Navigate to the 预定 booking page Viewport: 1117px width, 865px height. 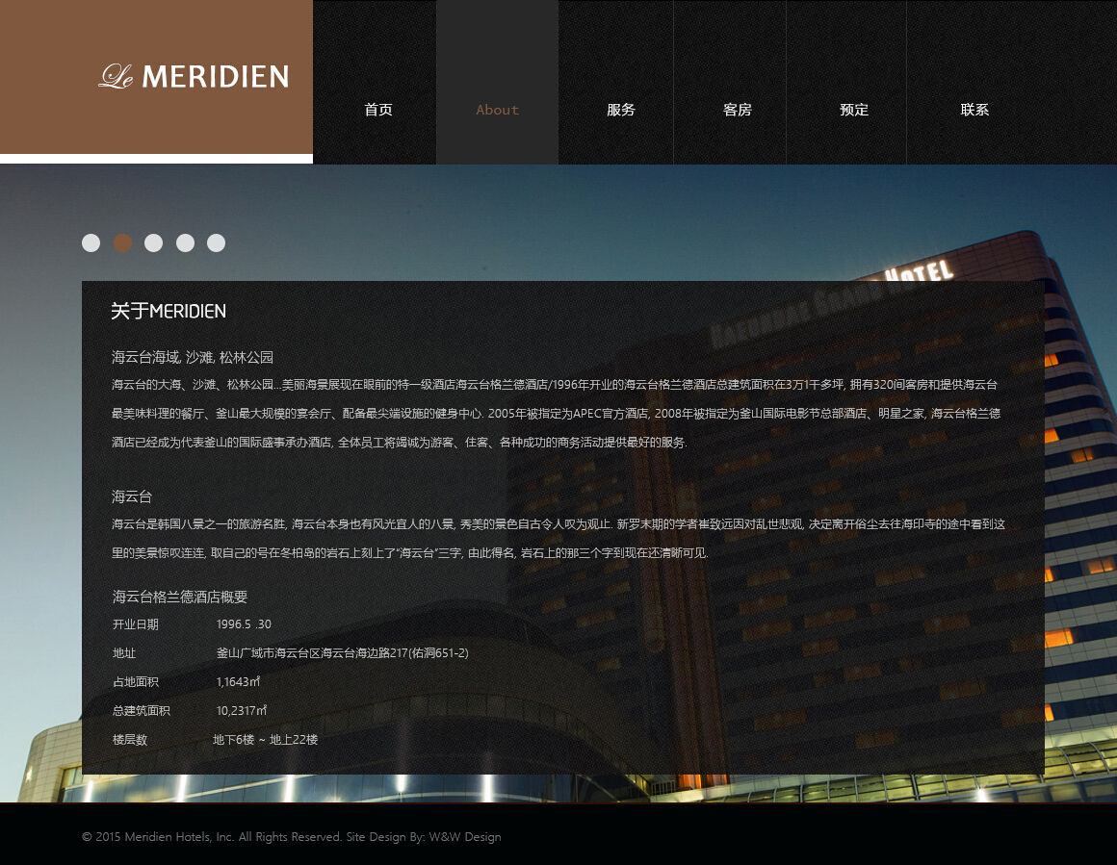pos(854,110)
